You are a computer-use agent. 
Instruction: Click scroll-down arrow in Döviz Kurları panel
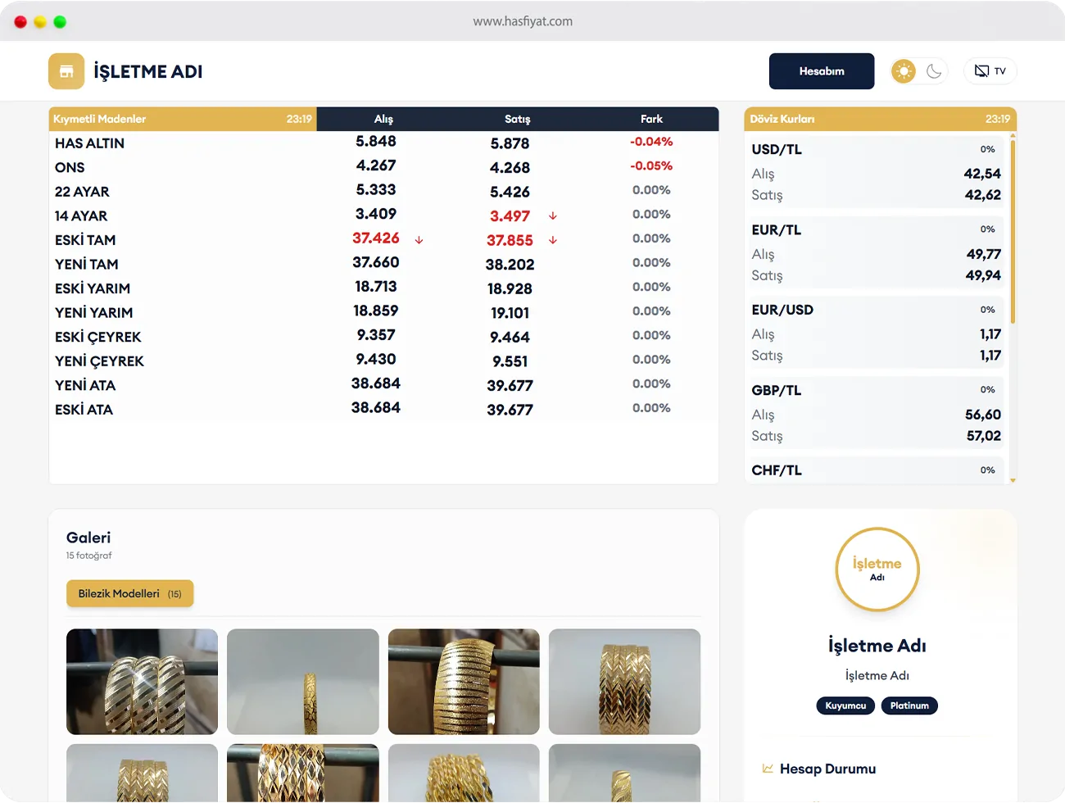pyautogui.click(x=1013, y=480)
